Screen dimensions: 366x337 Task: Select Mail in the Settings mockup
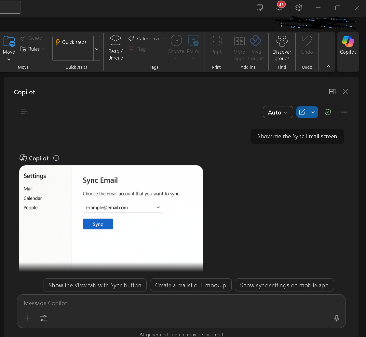tap(28, 189)
